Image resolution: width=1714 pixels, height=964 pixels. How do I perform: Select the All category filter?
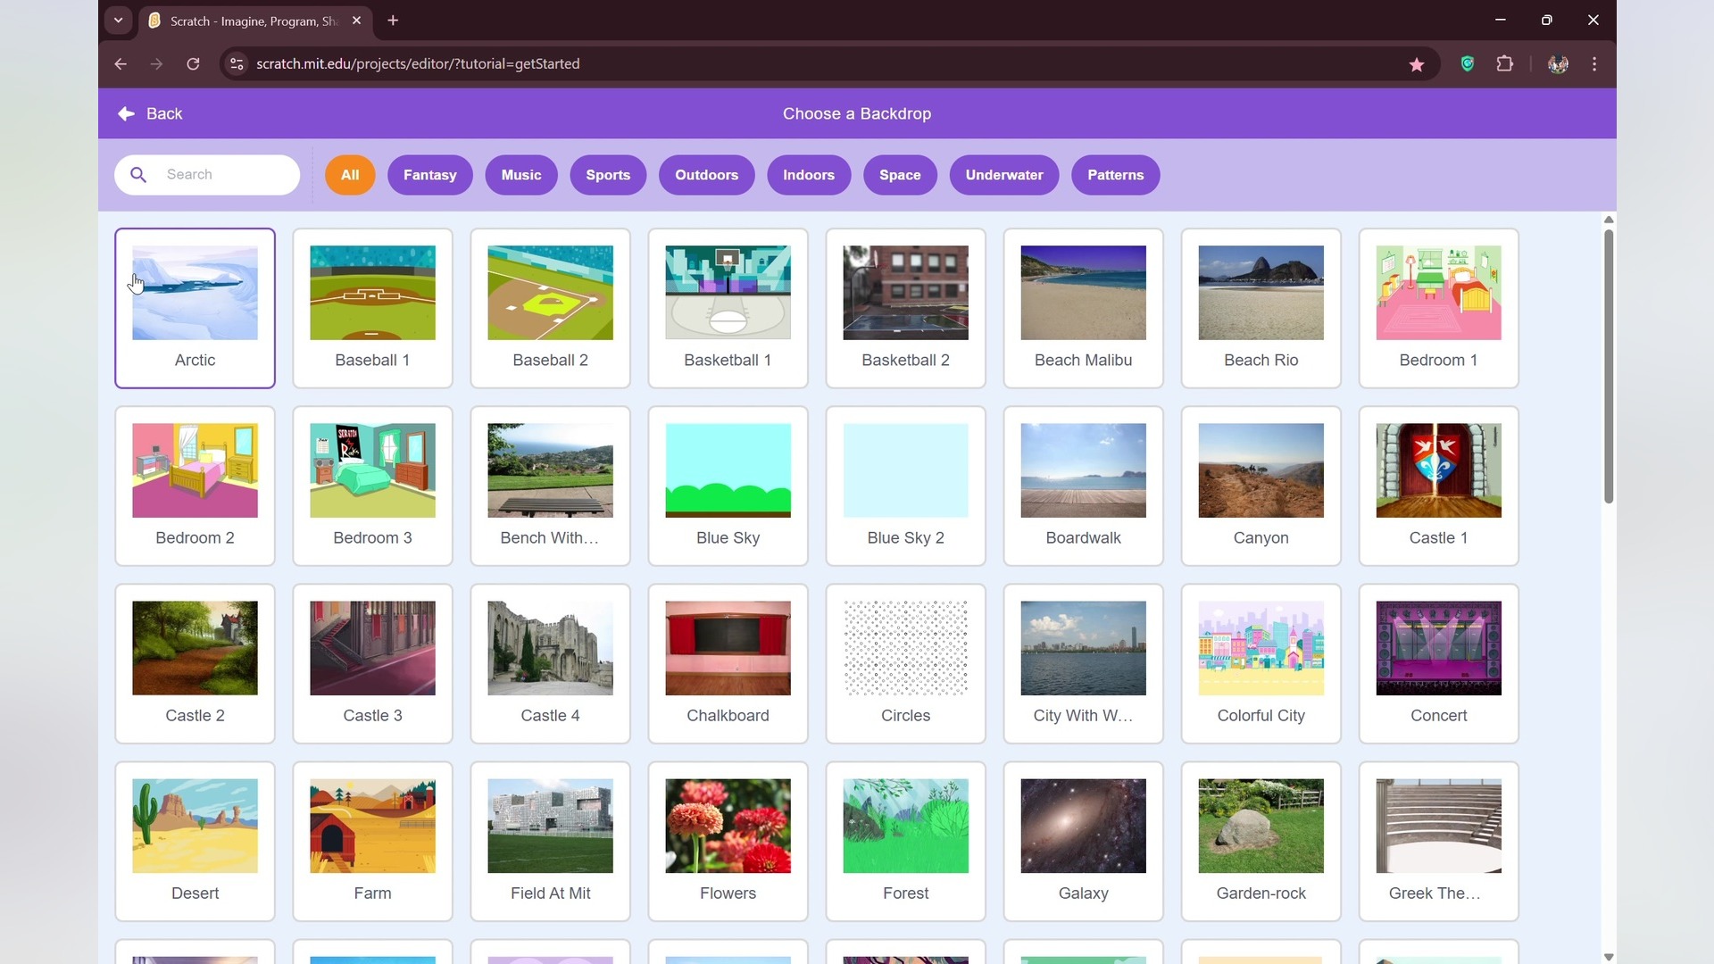coord(350,175)
